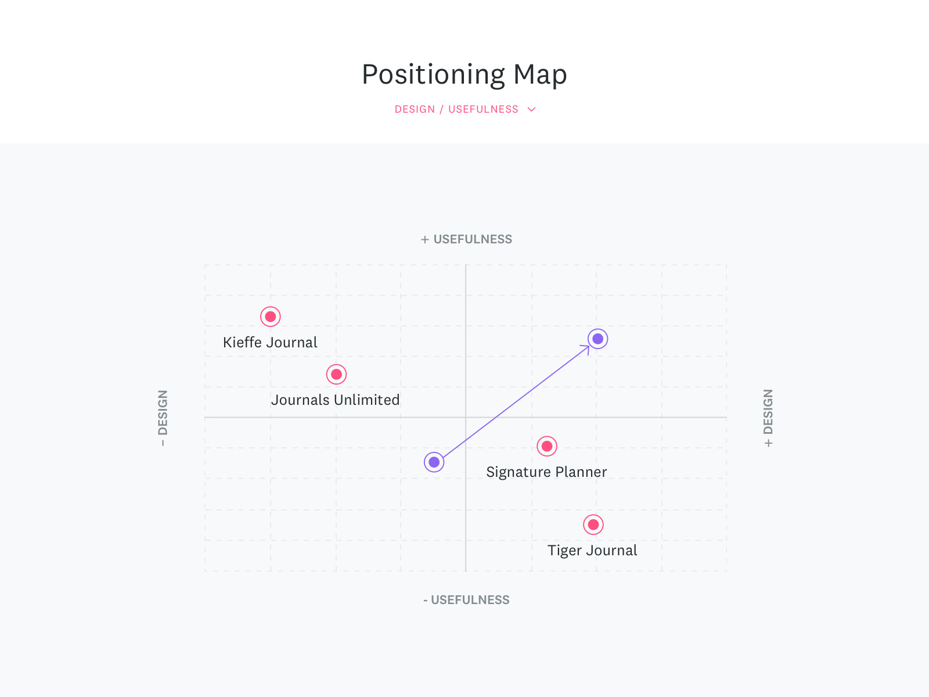Click the purple arrowhead near the top marker
929x697 pixels.
(586, 348)
